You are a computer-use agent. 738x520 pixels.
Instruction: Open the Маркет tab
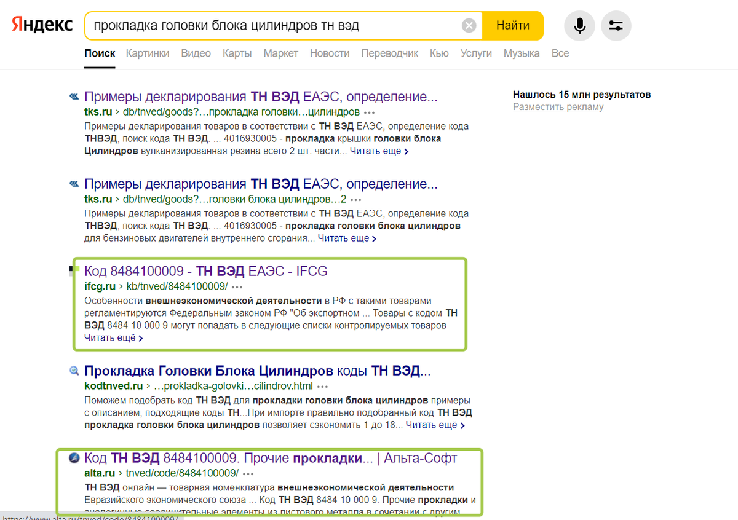281,53
